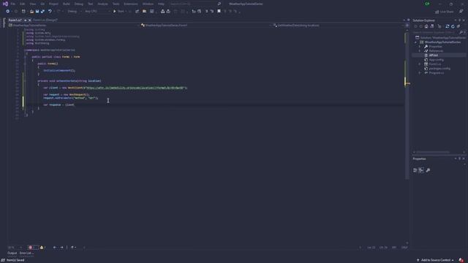
Task: Click the URL link in the RestClient line
Action: click(x=135, y=88)
